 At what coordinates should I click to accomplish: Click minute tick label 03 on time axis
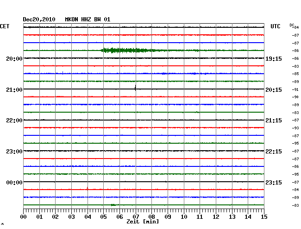[x=71, y=217]
